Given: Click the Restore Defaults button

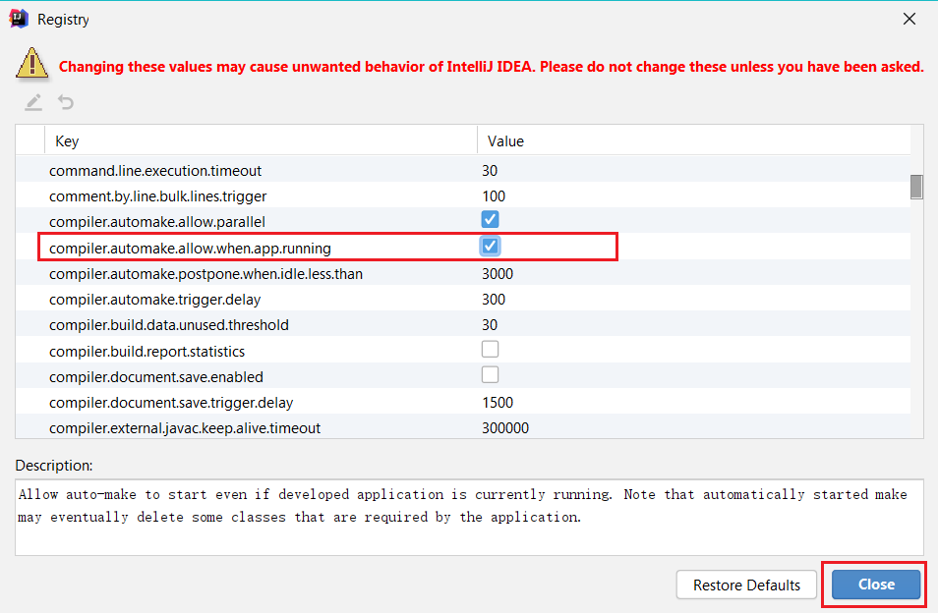Looking at the screenshot, I should point(746,585).
